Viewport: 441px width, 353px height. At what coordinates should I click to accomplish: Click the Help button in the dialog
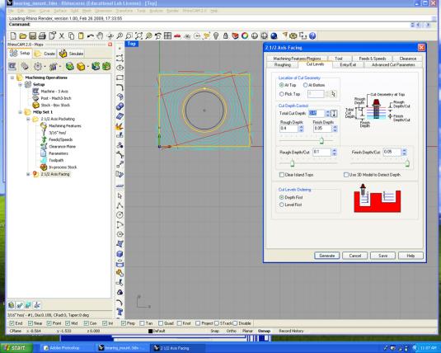pos(411,256)
